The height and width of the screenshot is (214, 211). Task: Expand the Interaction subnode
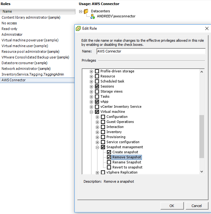tap(97, 127)
